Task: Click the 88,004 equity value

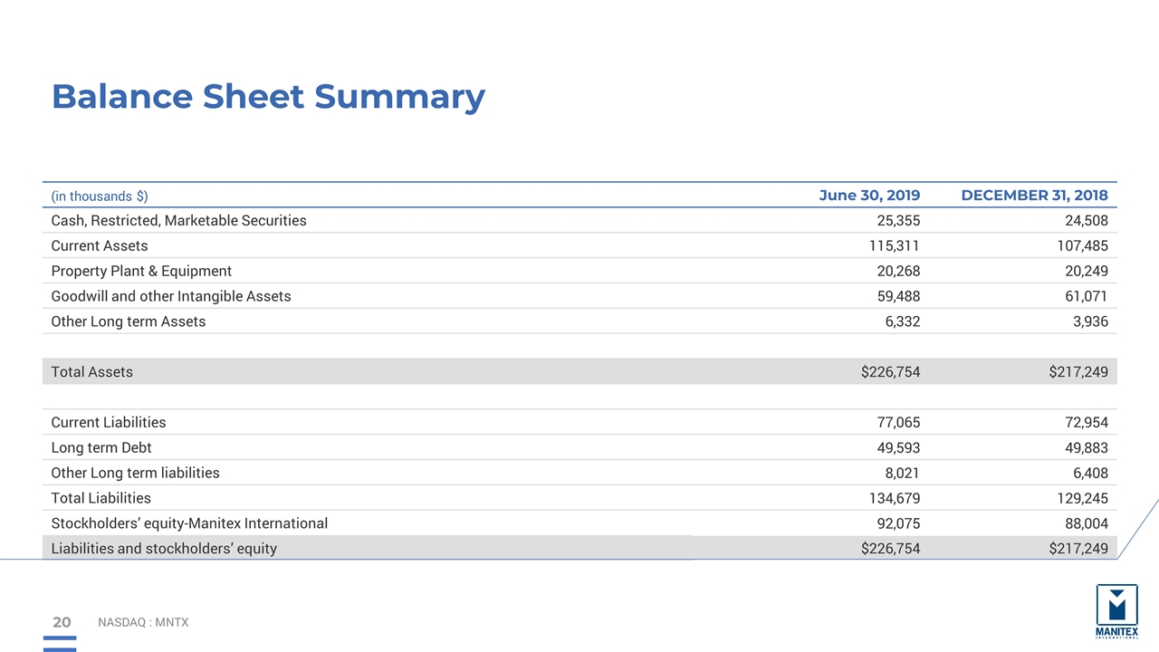Action: point(1086,523)
